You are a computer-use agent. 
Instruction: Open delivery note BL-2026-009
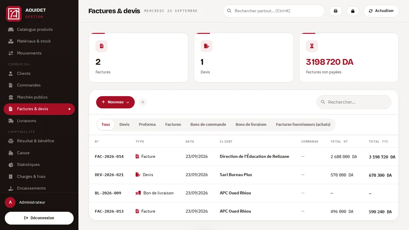point(108,193)
